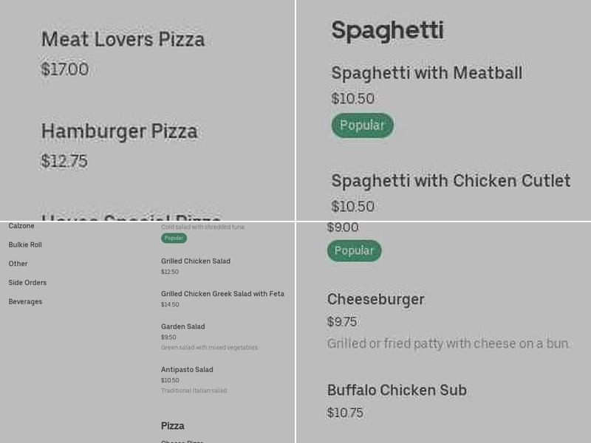Open the Calzone category
591x443 pixels.
[21, 225]
